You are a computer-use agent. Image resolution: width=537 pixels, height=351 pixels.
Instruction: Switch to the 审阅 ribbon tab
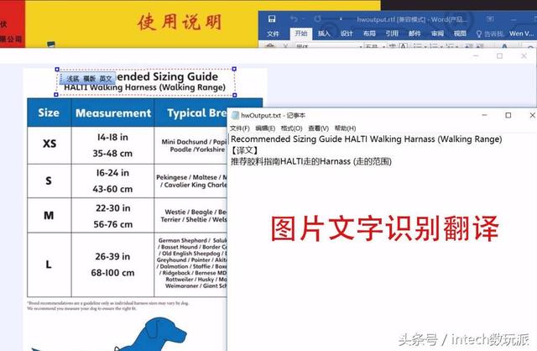point(437,34)
